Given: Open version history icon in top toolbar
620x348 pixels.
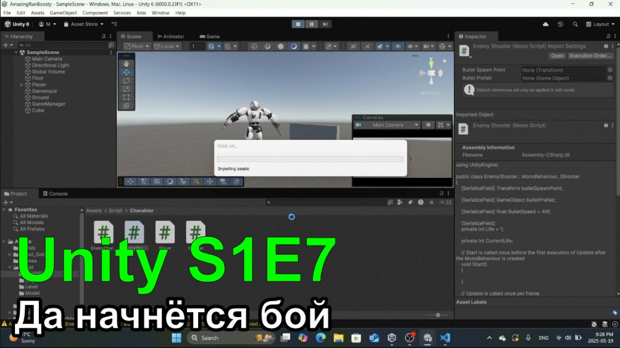Looking at the screenshot, I should point(560,24).
